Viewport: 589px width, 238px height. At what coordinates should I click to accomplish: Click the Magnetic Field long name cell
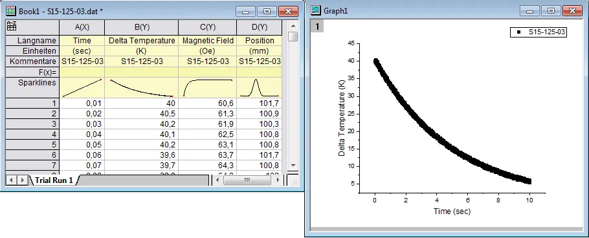[x=208, y=41]
